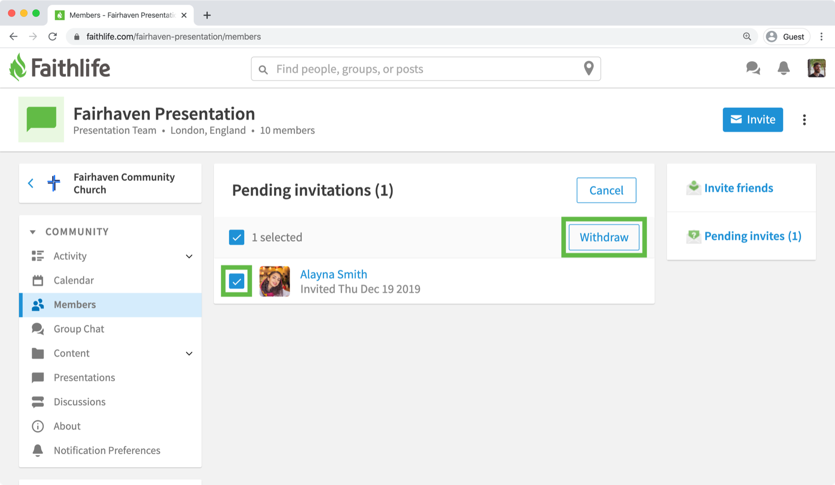Click the Content folder icon
The height and width of the screenshot is (485, 835).
point(38,354)
